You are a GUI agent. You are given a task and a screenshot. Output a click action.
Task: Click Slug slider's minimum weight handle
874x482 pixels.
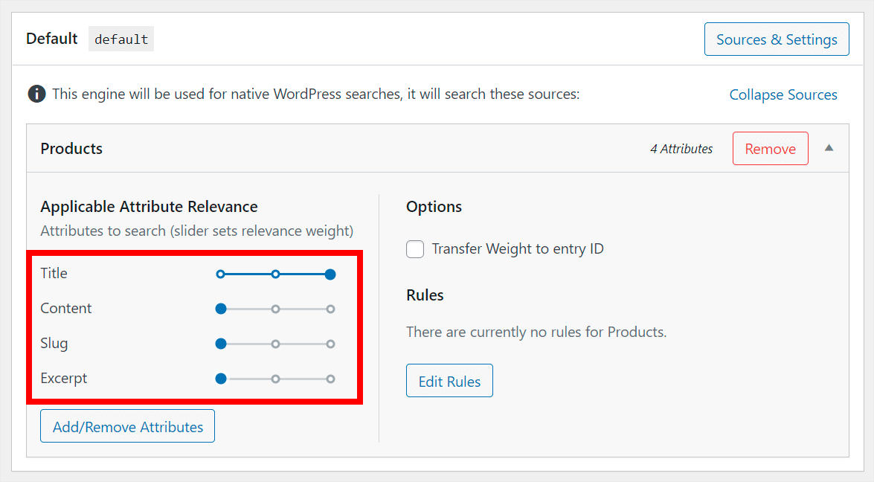221,344
